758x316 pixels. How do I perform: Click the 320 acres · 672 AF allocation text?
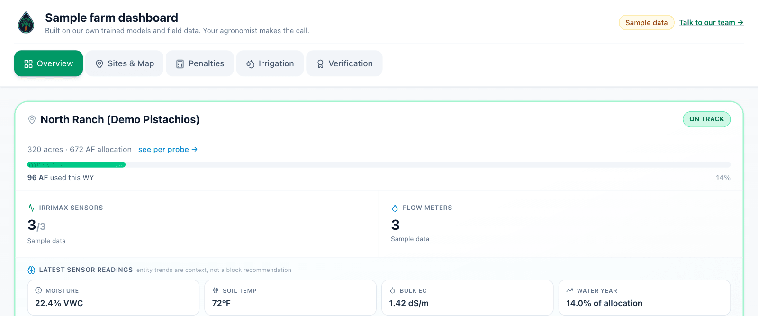pyautogui.click(x=80, y=150)
